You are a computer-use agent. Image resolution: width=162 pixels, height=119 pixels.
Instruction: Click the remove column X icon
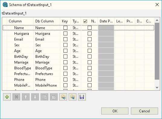point(16,97)
